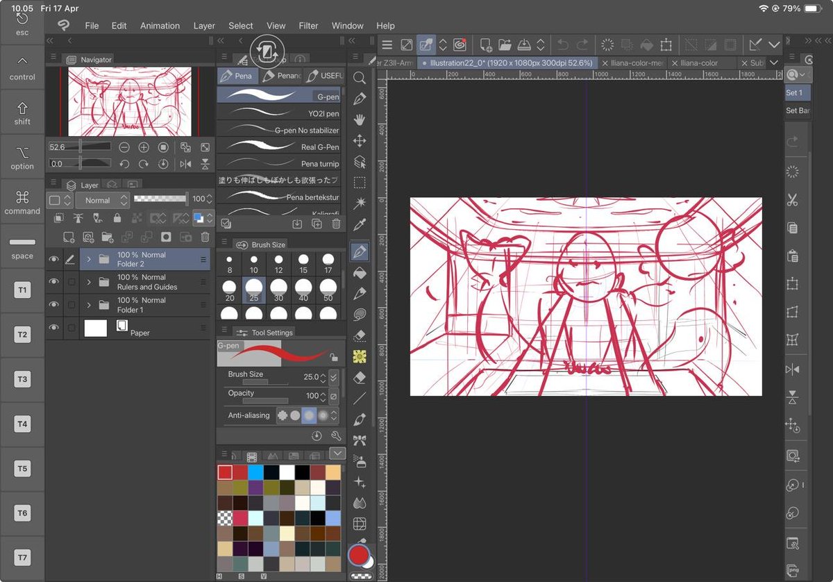
Task: Choose YO2I pen brush
Action: (x=278, y=113)
